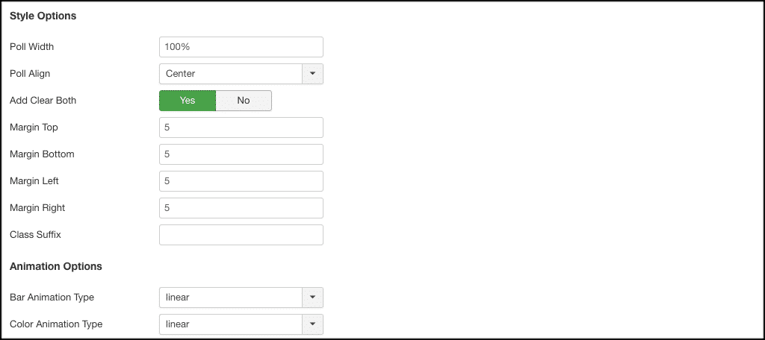Viewport: 765px width, 340px height.
Task: Expand Color Animation Type arrow
Action: tap(312, 324)
